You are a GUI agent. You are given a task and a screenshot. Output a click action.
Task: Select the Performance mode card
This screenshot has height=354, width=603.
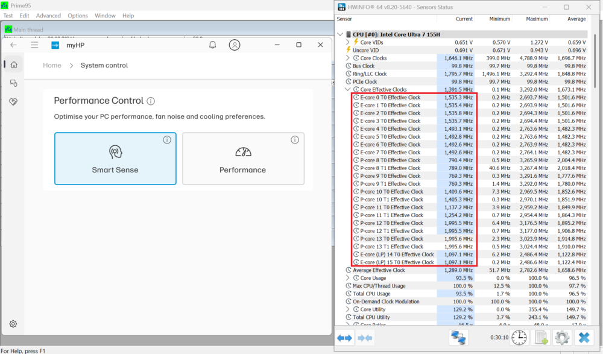pos(243,159)
